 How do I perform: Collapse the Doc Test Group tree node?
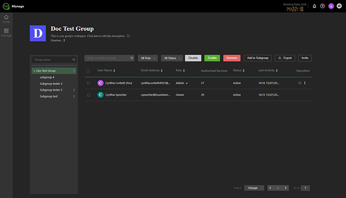(34, 71)
